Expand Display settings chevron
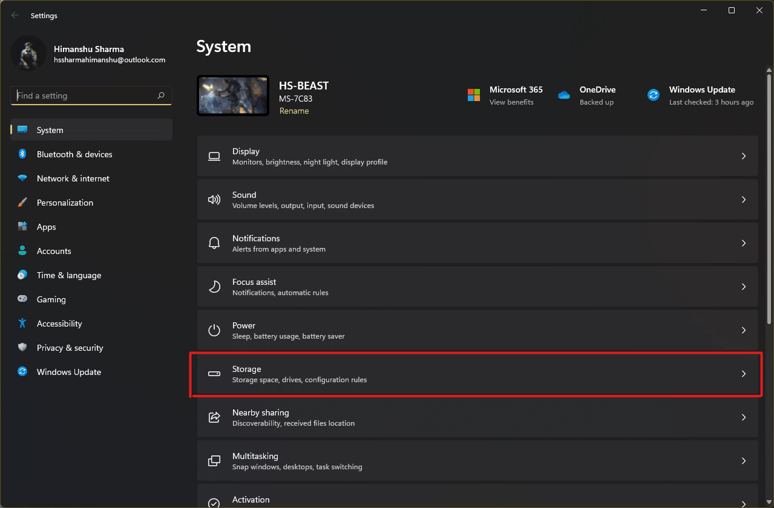The height and width of the screenshot is (508, 774). 744,156
